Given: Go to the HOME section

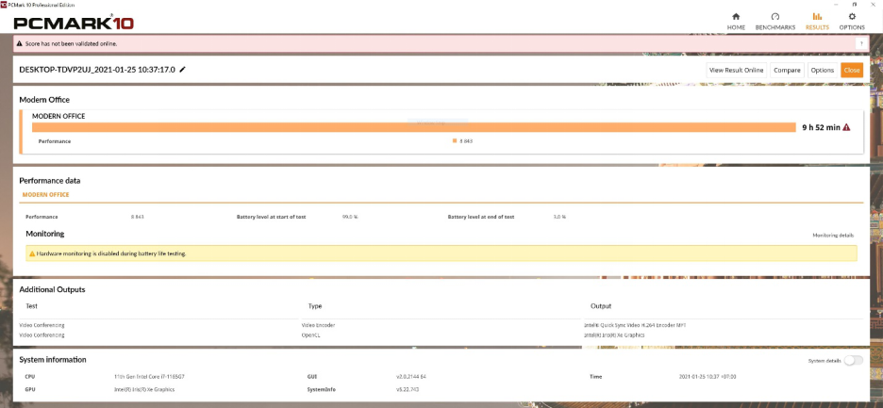Looking at the screenshot, I should coord(736,21).
